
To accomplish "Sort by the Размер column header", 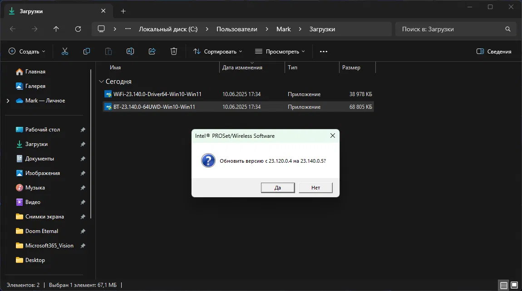I will coord(351,68).
